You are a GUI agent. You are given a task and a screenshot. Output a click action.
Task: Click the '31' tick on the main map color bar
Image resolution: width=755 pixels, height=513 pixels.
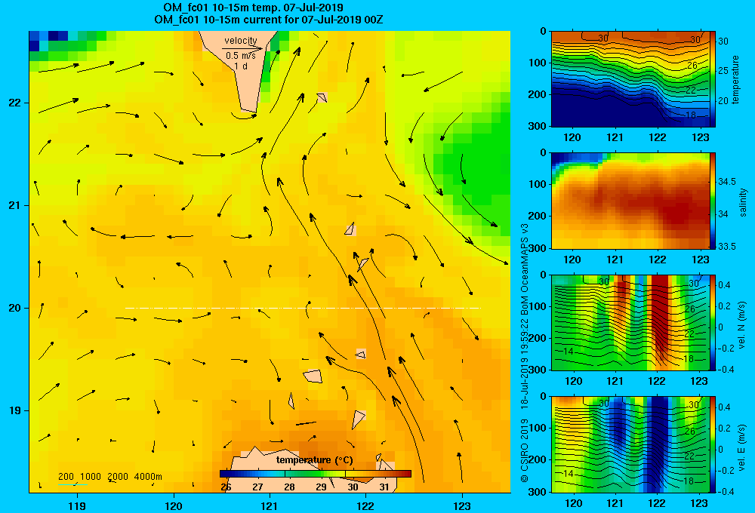[x=384, y=487]
